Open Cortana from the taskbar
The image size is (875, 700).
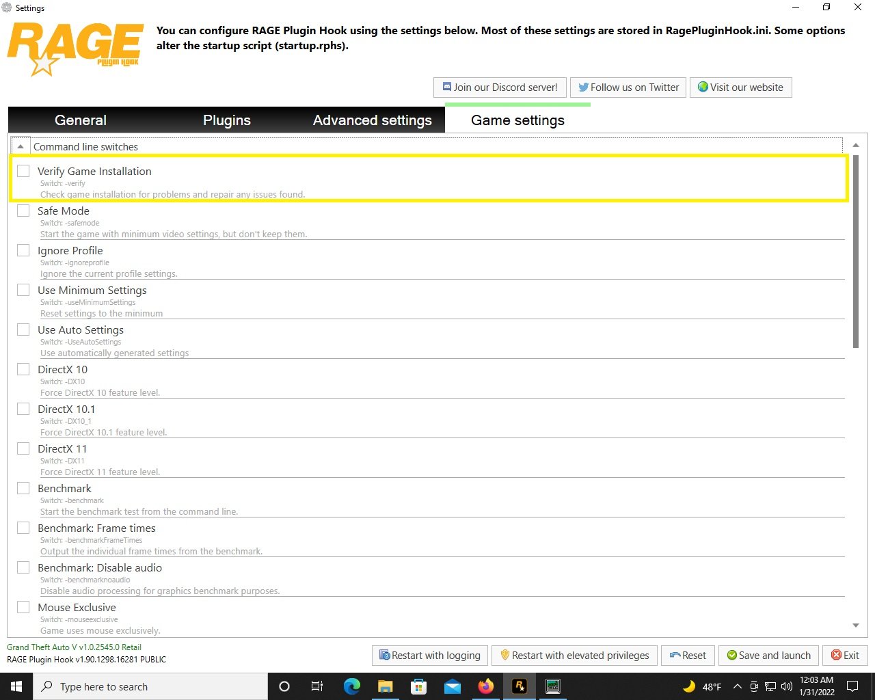tap(284, 686)
